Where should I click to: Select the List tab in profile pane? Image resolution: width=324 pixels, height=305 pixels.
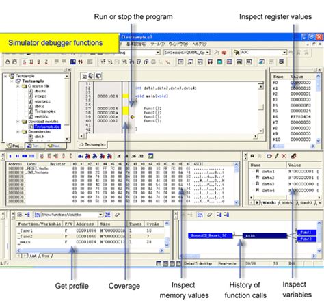pos(33,256)
